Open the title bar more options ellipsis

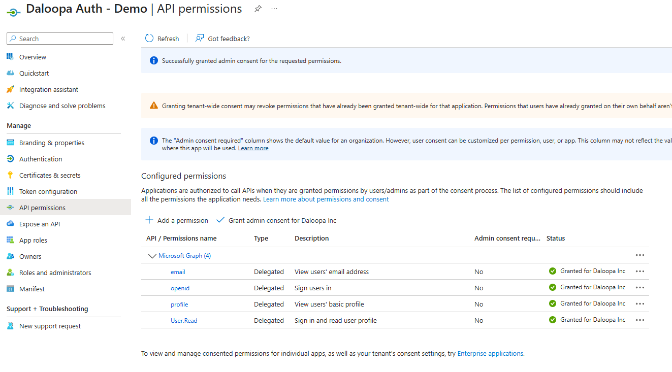274,9
